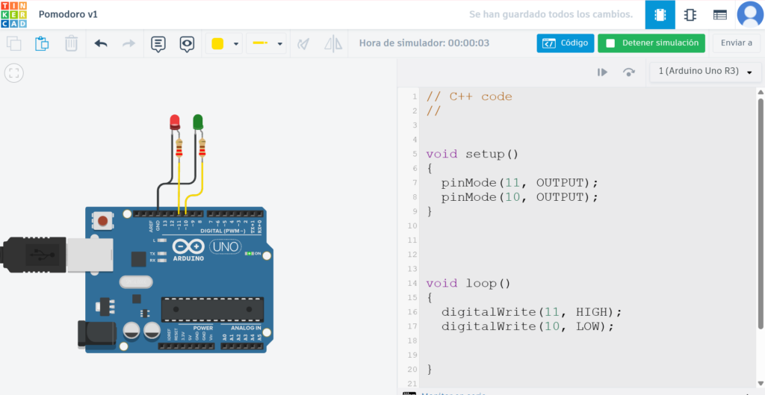
Task: Open the notes tool icon
Action: pyautogui.click(x=158, y=43)
